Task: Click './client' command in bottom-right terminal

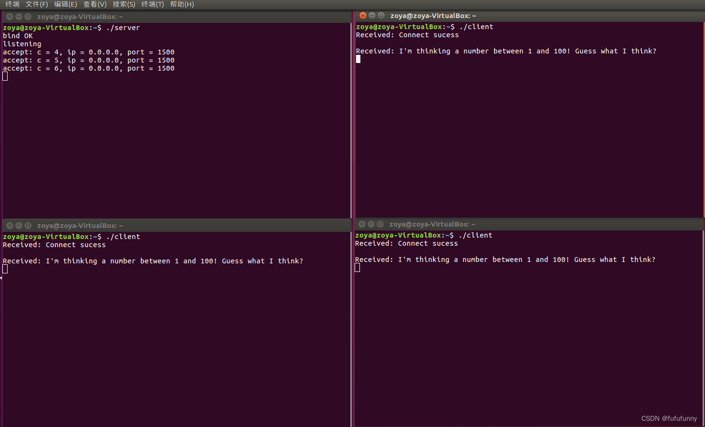Action: pos(475,235)
